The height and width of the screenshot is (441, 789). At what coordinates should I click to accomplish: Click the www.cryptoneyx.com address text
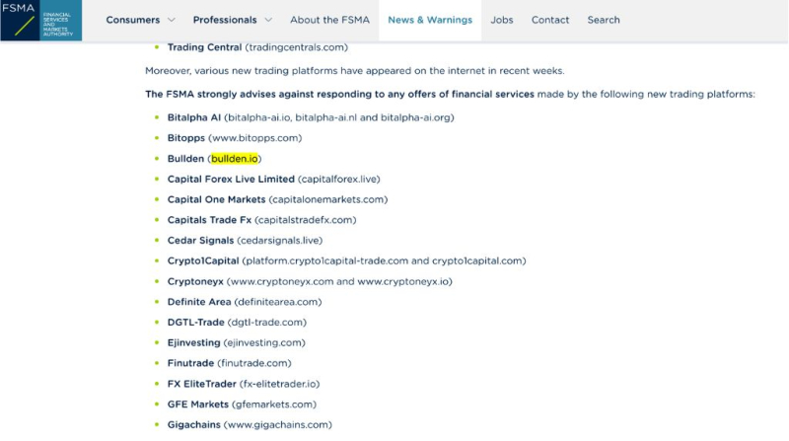tap(282, 281)
